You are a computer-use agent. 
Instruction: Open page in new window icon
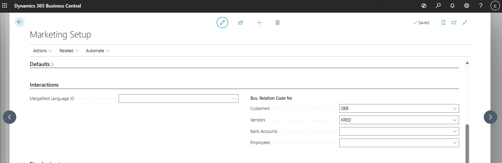[x=454, y=23]
